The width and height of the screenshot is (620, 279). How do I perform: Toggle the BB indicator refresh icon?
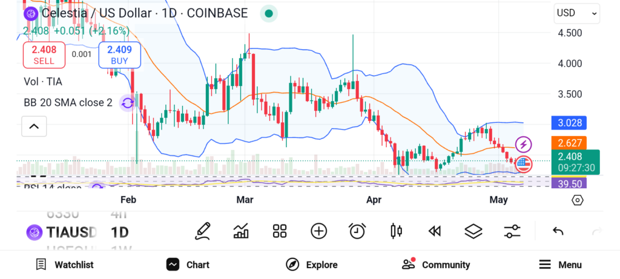pyautogui.click(x=127, y=103)
